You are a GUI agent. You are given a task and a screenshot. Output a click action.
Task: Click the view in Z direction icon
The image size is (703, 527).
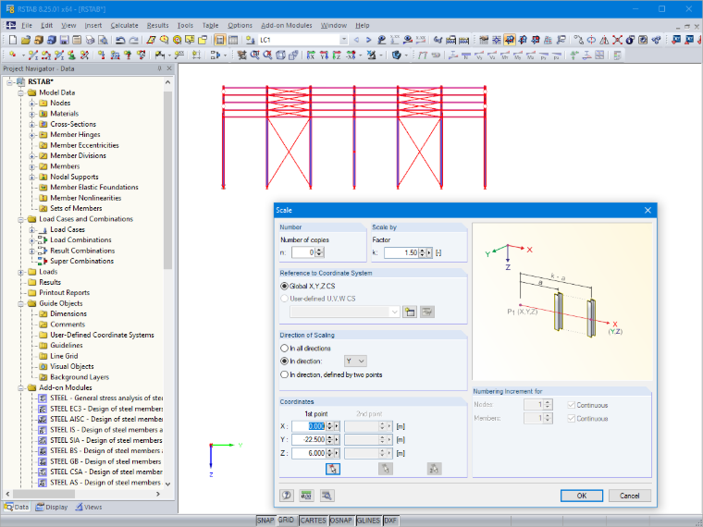[337, 55]
